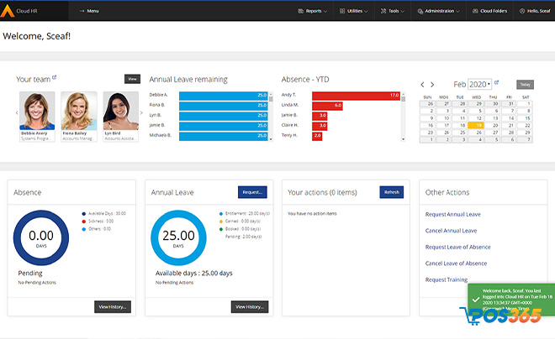Click the Sickness legend red dot

[84, 222]
